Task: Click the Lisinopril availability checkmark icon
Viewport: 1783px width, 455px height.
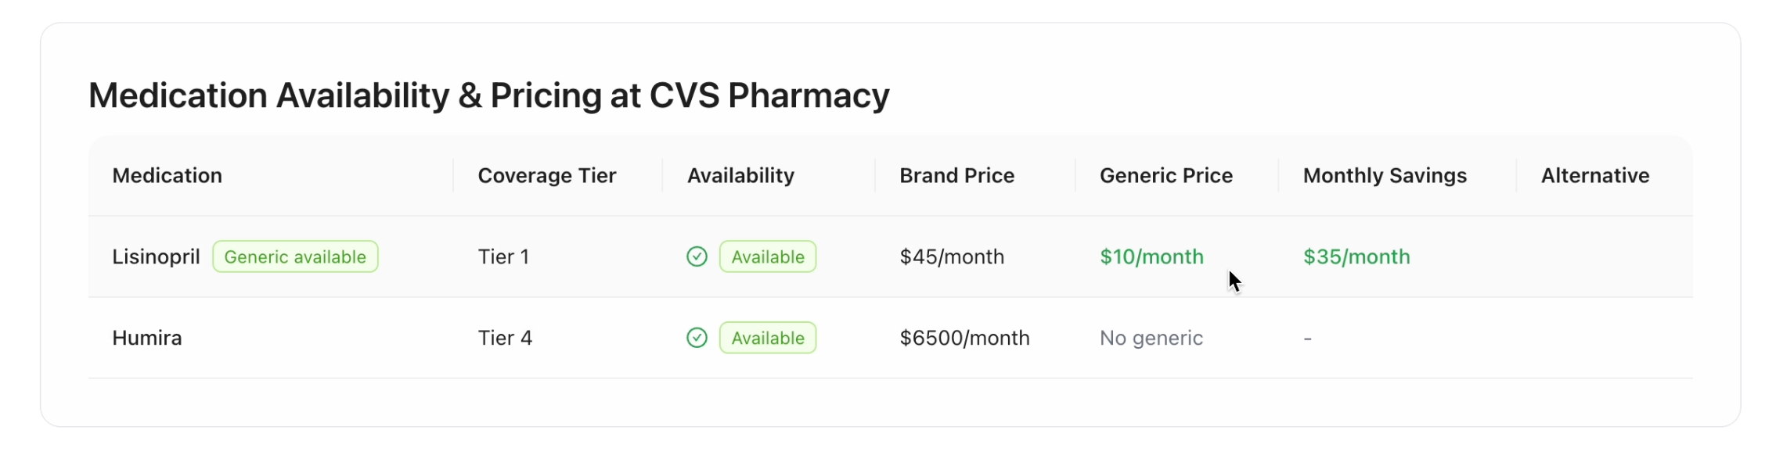Action: pyautogui.click(x=697, y=256)
